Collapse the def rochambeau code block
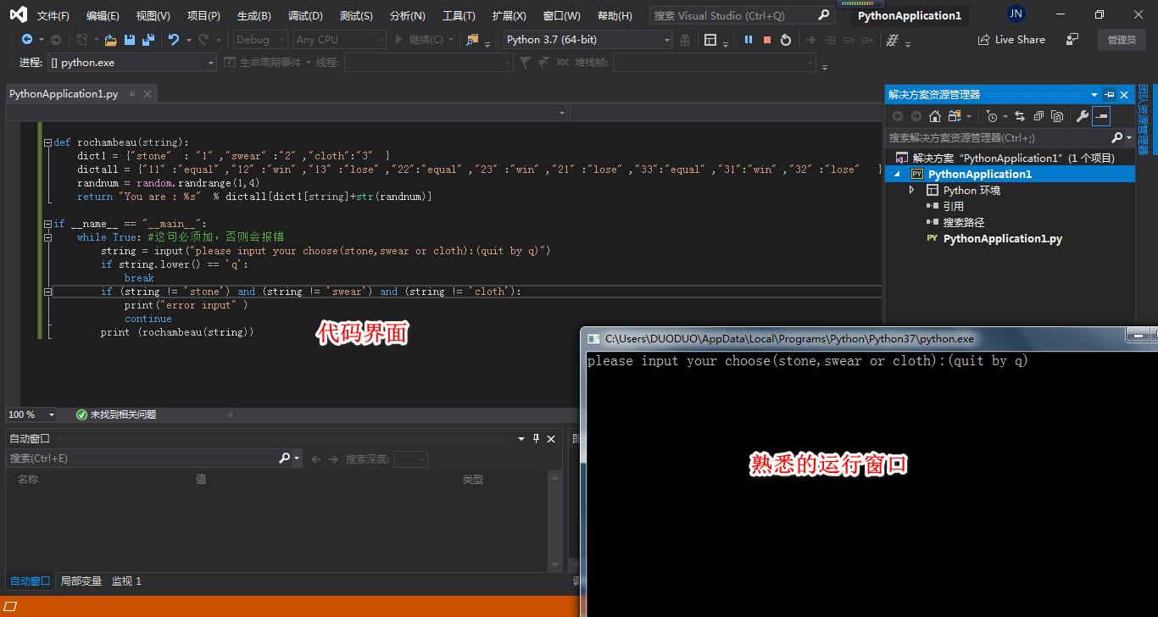1158x617 pixels. [47, 142]
